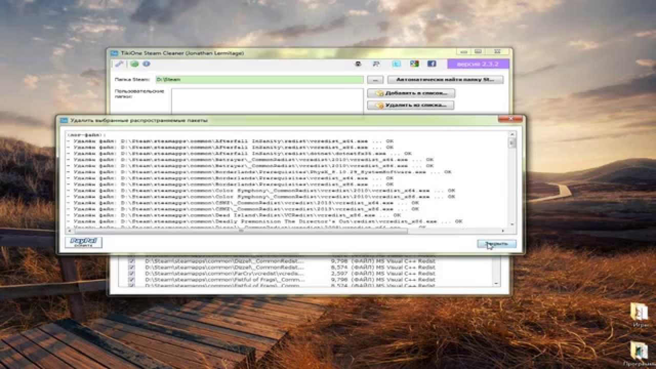Click the log horizontal scrollbar left arrow
Screen dimensions: 656x369
[69, 231]
